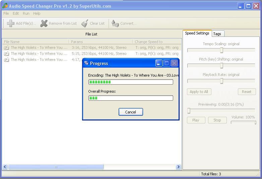262x179 pixels.
Task: Click the Total files: 3 status text
Action: (x=211, y=174)
